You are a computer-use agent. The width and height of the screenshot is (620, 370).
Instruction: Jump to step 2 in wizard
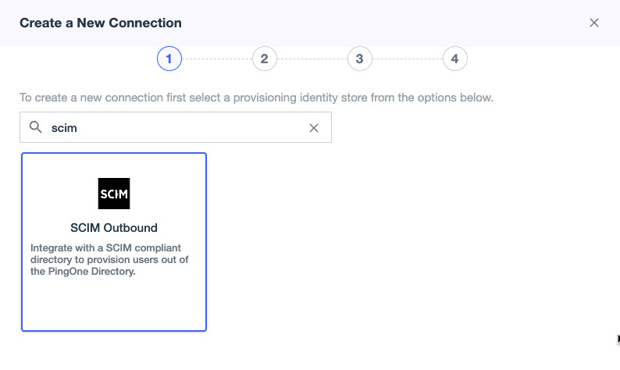pos(264,59)
